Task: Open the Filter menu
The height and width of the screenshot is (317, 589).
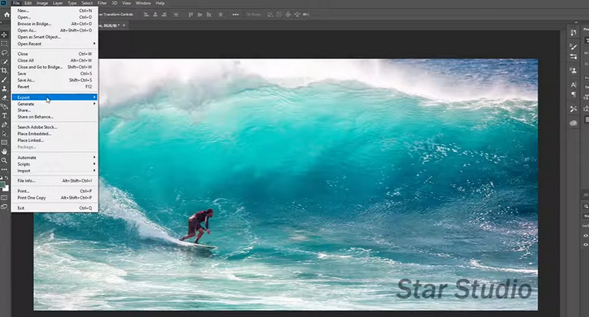Action: click(102, 3)
